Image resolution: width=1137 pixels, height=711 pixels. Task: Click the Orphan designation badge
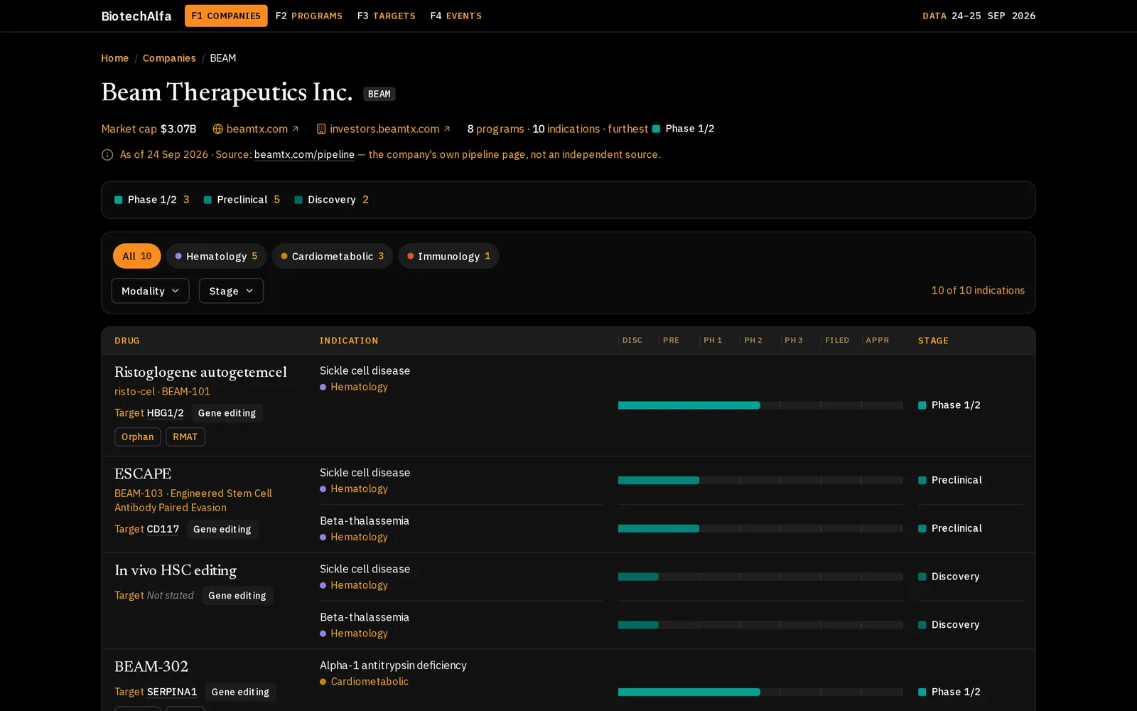tap(138, 437)
